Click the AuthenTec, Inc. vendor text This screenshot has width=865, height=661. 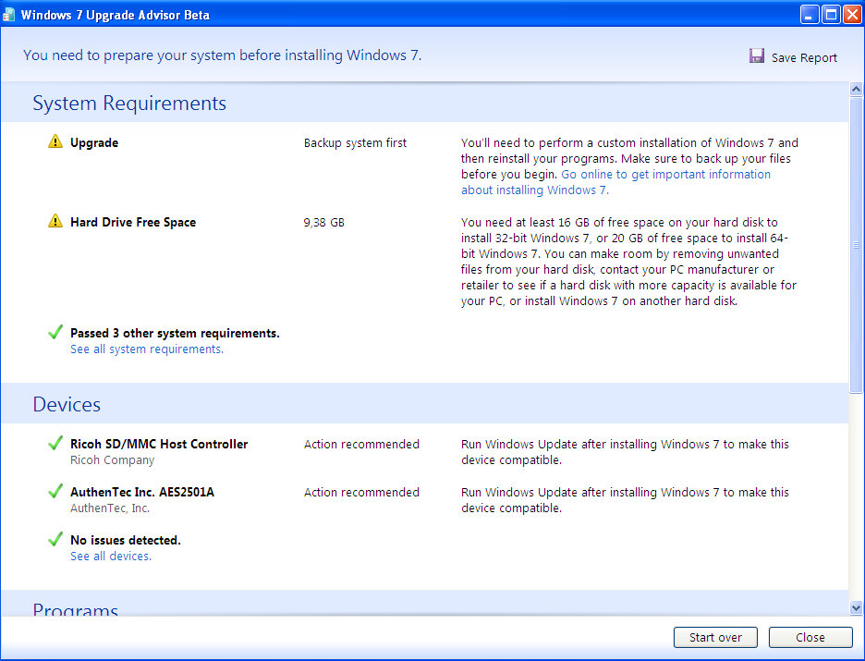[110, 508]
